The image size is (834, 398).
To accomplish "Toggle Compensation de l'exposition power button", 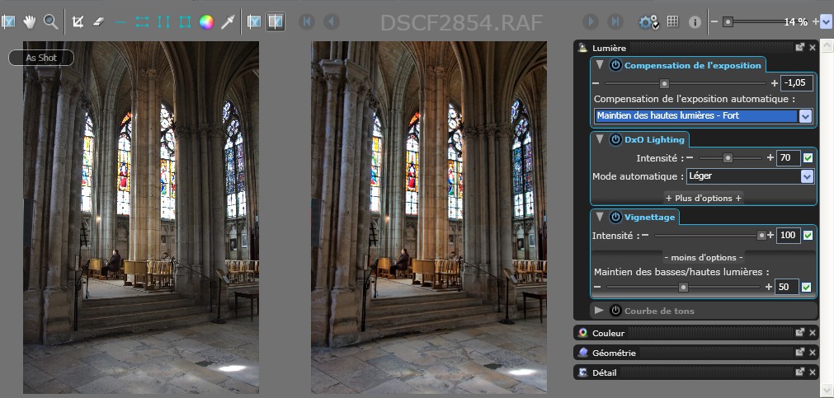I will coord(615,65).
